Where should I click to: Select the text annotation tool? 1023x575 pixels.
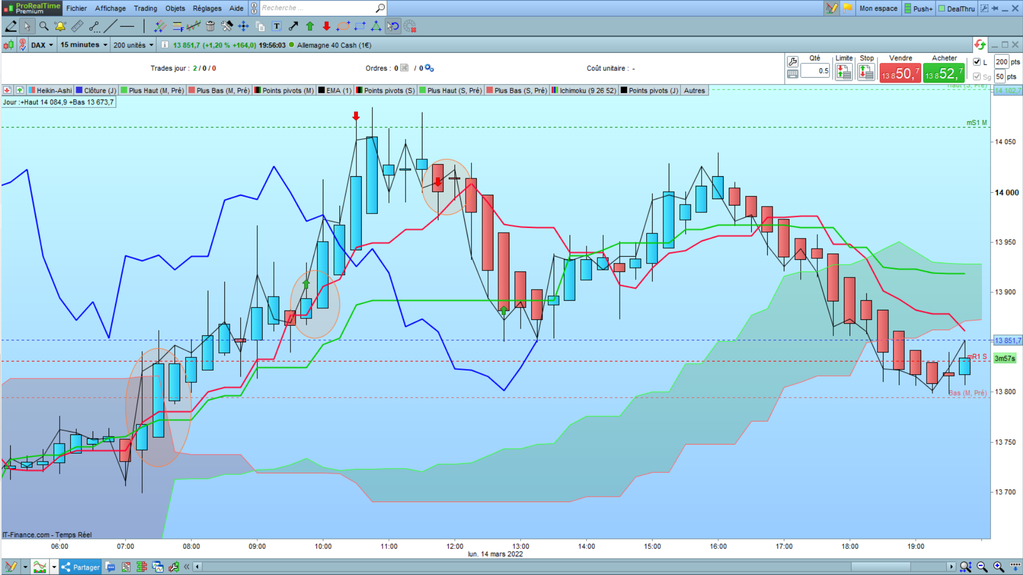(x=277, y=26)
